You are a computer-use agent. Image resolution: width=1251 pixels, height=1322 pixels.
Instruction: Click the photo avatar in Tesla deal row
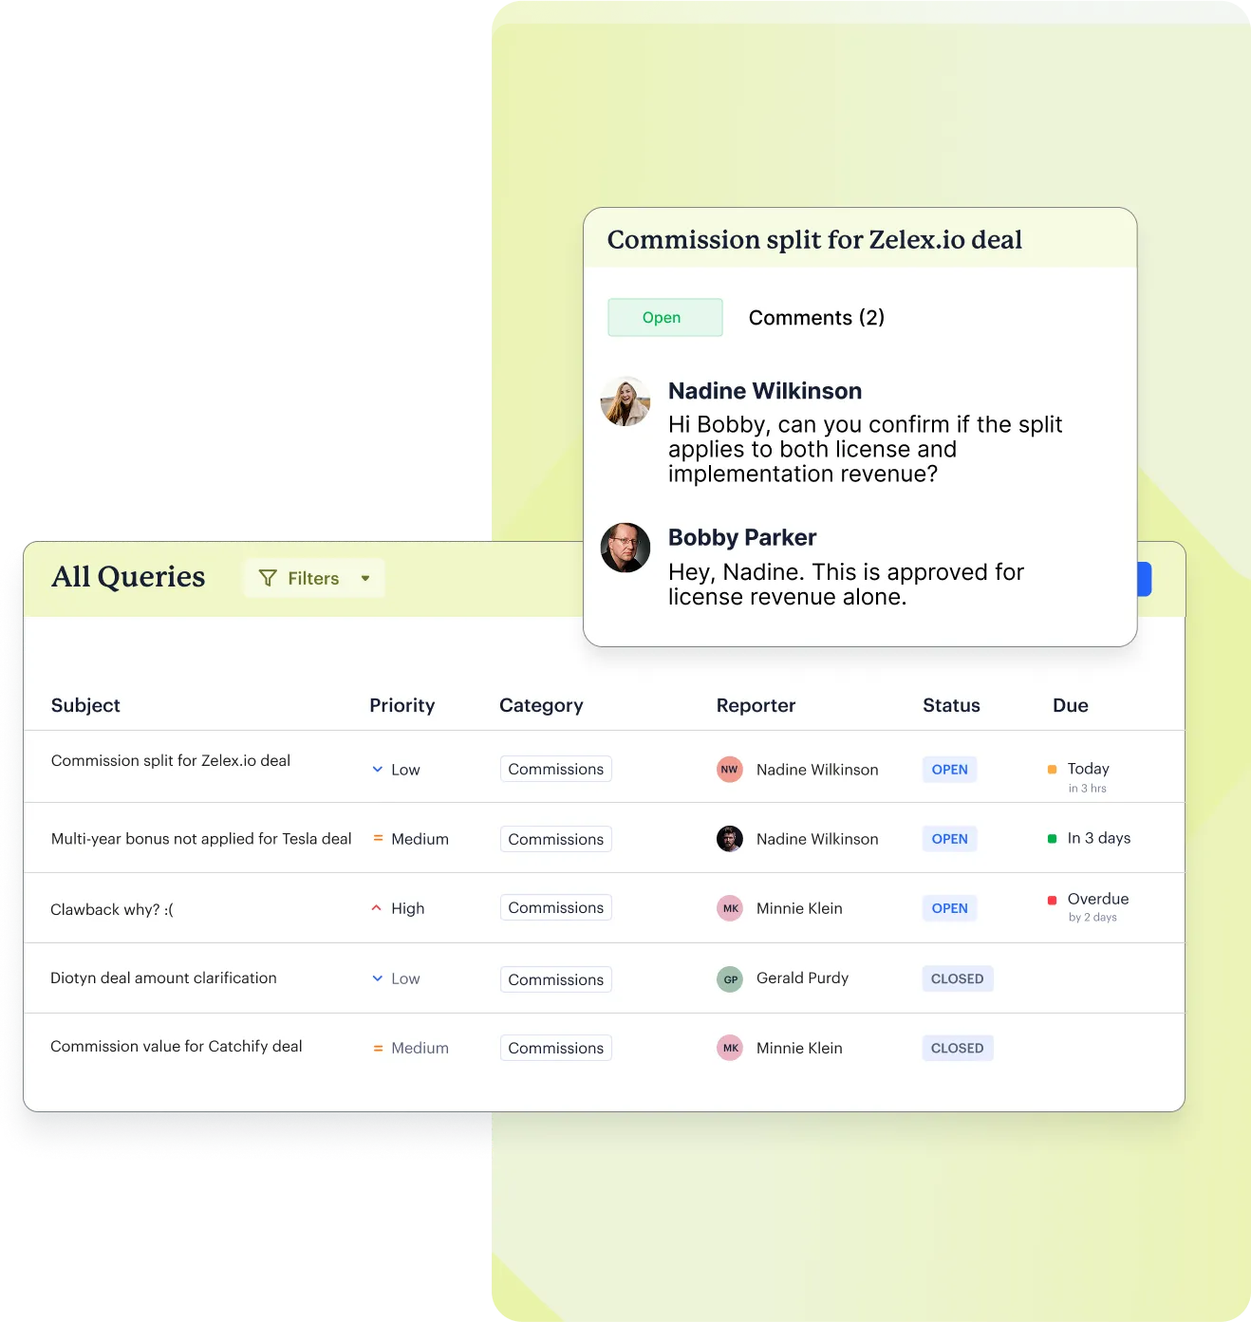(x=729, y=839)
